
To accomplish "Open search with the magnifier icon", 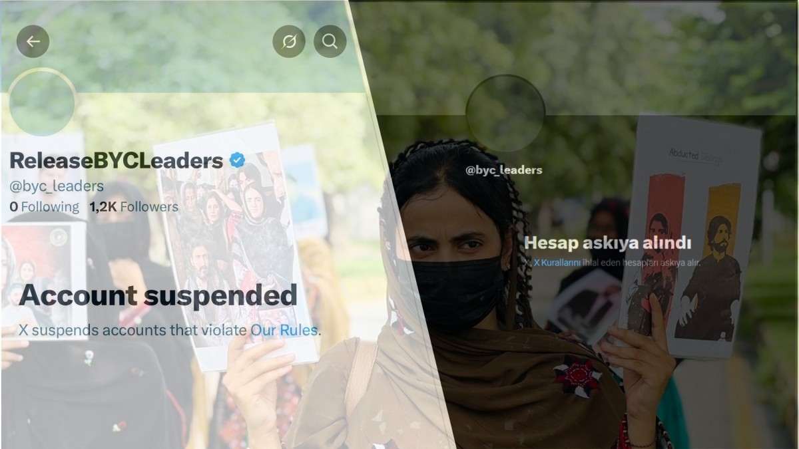I will [330, 41].
